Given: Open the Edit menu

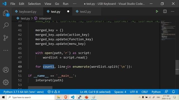Looking at the screenshot, I should [22, 4].
